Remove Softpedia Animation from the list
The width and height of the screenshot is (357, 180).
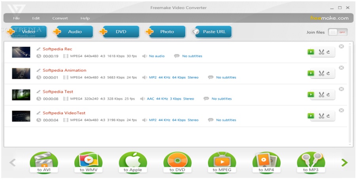pos(341,68)
